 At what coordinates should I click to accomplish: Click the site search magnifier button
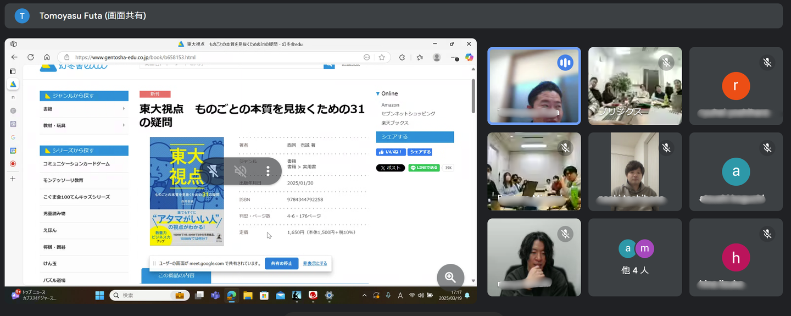click(x=329, y=65)
